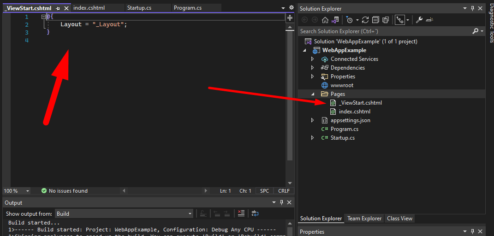Toggle the Track Active Item button
The image size is (494, 236).
(x=399, y=20)
